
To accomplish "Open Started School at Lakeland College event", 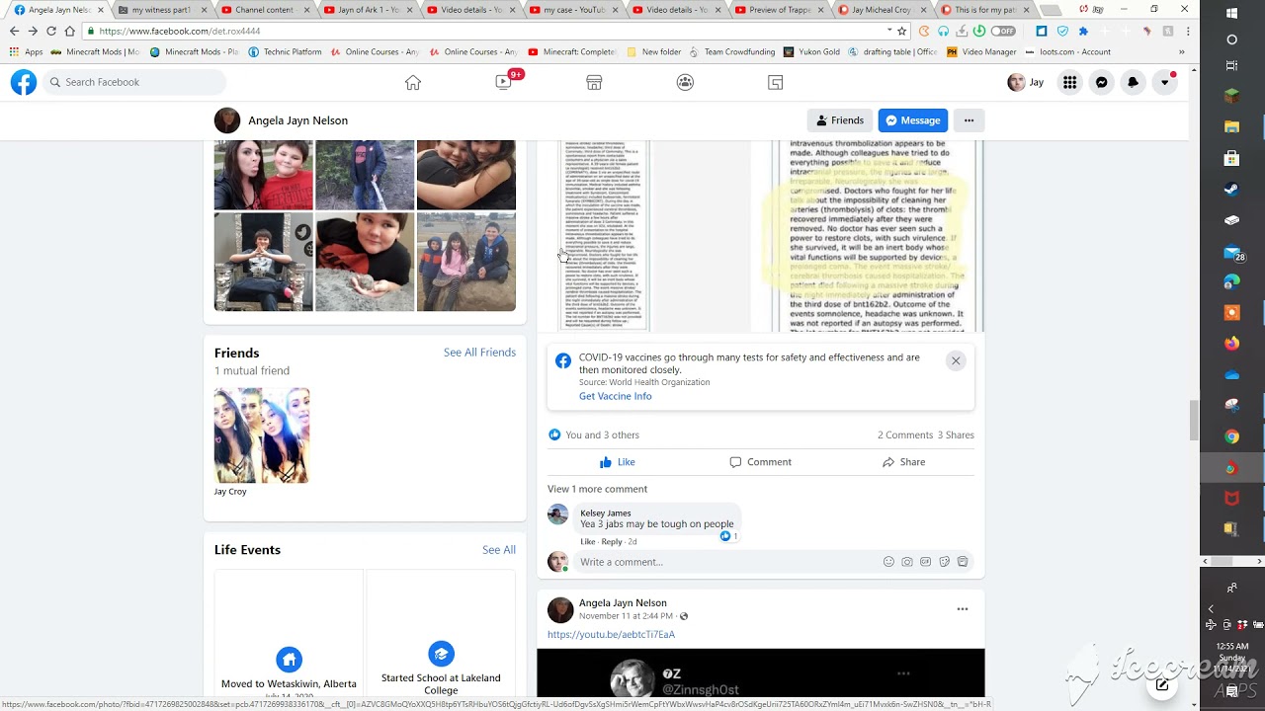I will click(x=441, y=683).
